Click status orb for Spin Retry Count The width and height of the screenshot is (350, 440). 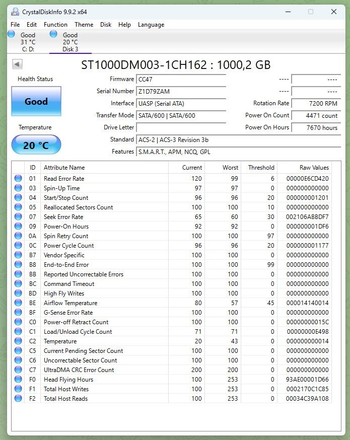(x=18, y=236)
